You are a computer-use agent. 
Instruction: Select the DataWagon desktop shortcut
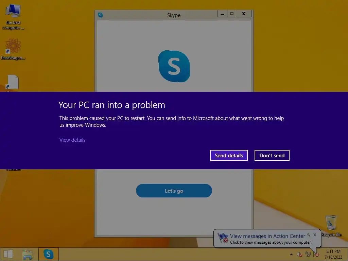point(13,49)
